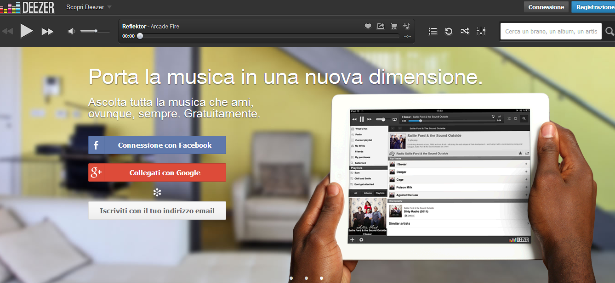This screenshot has width=615, height=283.
Task: Skip to the previous track
Action: tap(7, 31)
